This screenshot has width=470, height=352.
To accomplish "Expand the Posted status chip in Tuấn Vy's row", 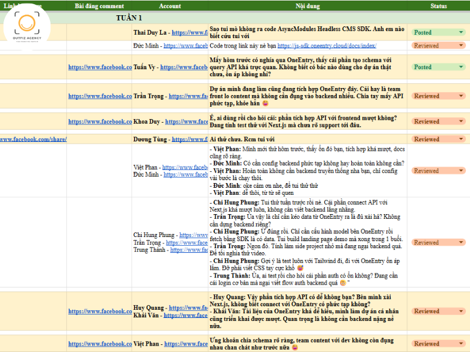I will 461,67.
